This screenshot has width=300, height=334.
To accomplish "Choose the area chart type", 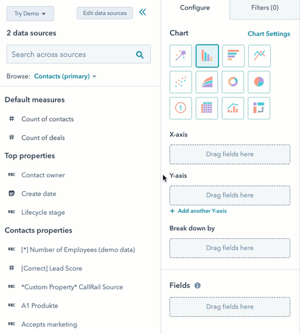I will (x=207, y=82).
